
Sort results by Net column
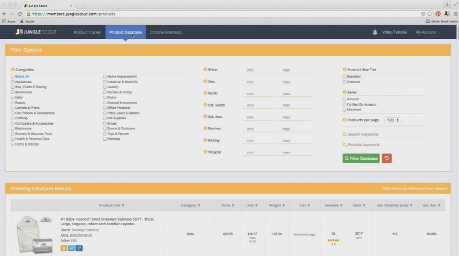tap(252, 206)
